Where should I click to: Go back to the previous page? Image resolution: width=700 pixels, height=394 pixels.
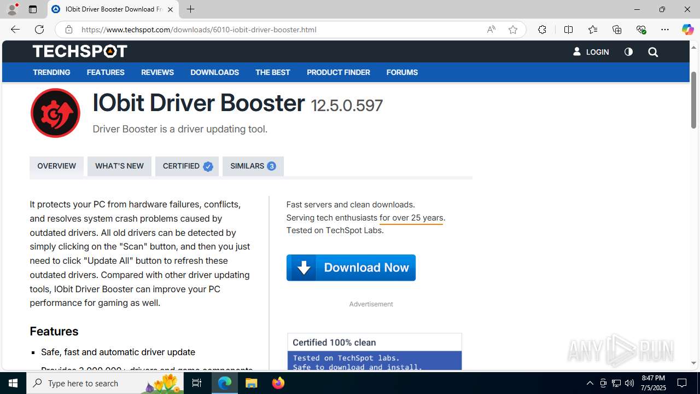tap(15, 30)
